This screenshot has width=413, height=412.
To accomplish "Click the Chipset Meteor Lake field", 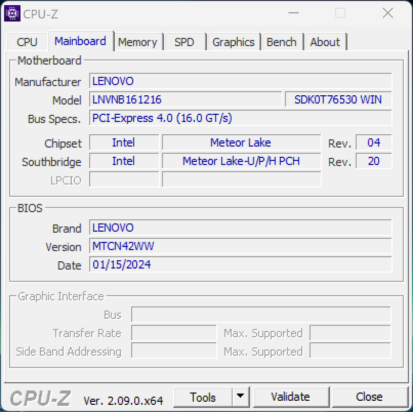I will [241, 142].
